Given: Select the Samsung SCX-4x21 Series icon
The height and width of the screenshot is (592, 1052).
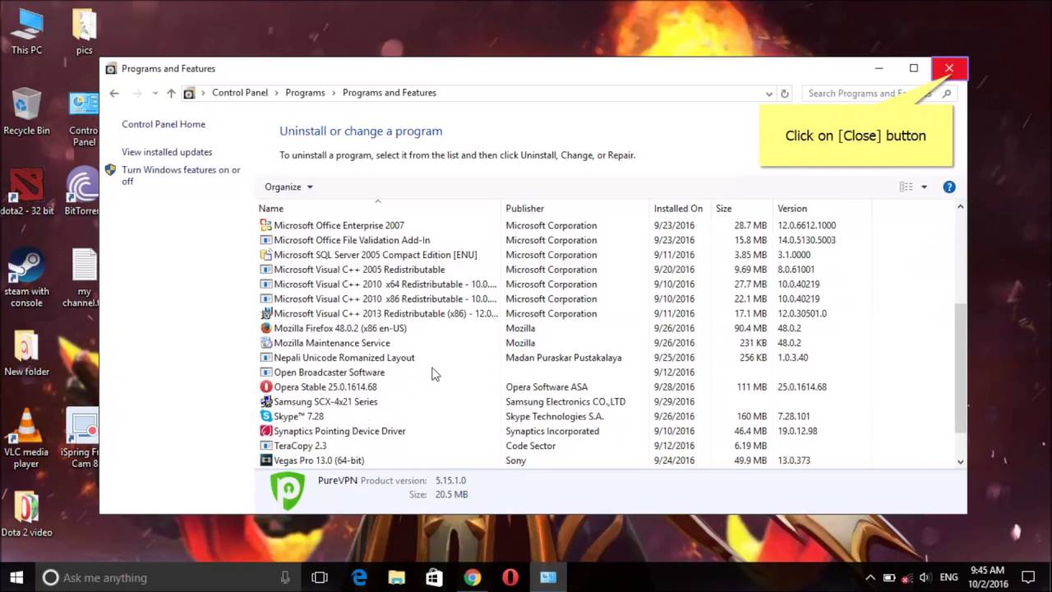Looking at the screenshot, I should [265, 401].
